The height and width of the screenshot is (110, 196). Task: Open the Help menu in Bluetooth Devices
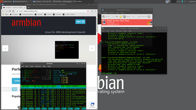[x=122, y=13]
